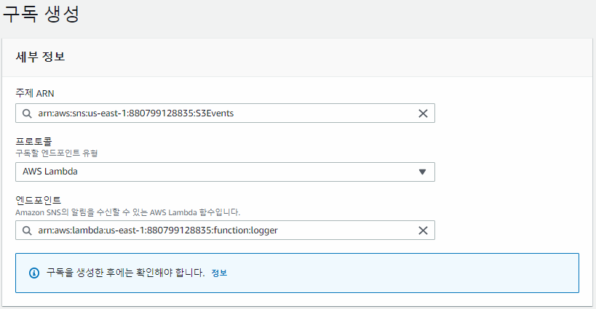Viewport: 596px width, 309px height.
Task: Click the info circle icon in notice
Action: [34, 273]
